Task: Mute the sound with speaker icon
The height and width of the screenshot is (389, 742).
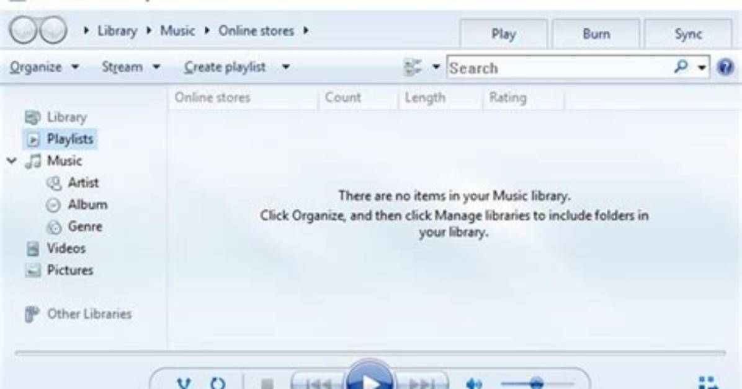Action: (474, 383)
